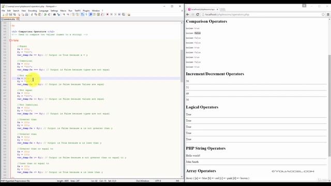Open the TextFX menu
Viewport: 331px width, 186px height.
click(x=78, y=10)
